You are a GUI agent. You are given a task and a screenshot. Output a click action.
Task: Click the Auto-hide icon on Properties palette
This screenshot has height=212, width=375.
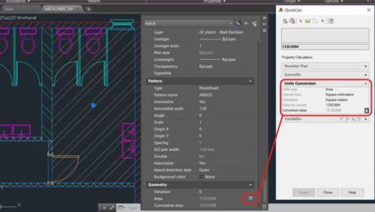264,24
